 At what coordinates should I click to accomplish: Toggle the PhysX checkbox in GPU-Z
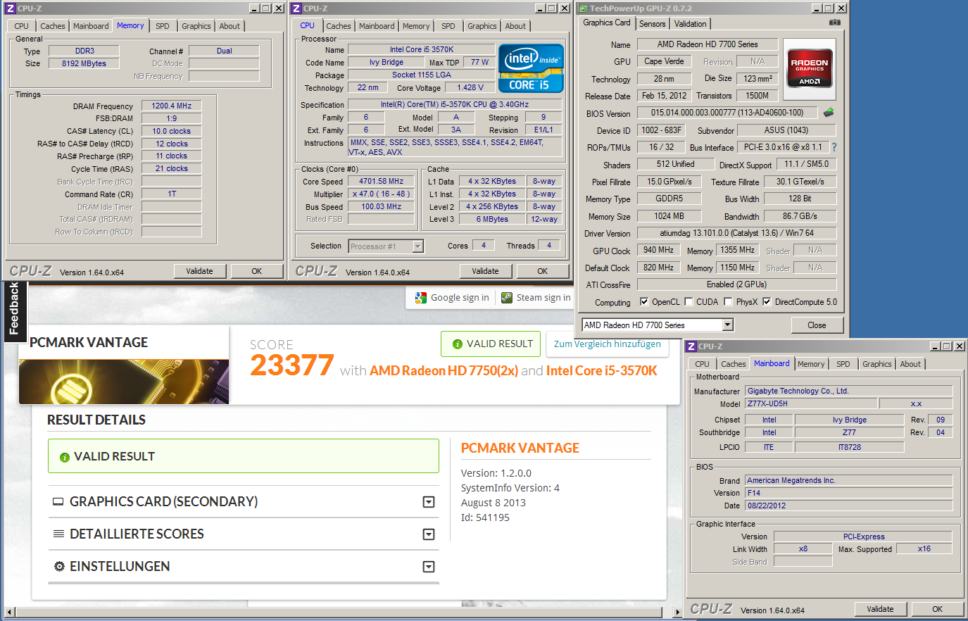(728, 302)
